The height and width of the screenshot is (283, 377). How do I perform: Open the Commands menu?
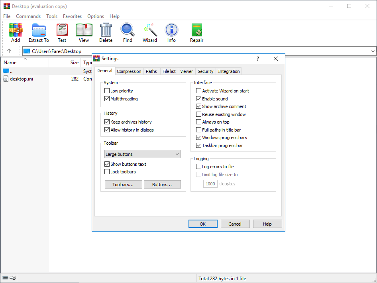pyautogui.click(x=28, y=16)
